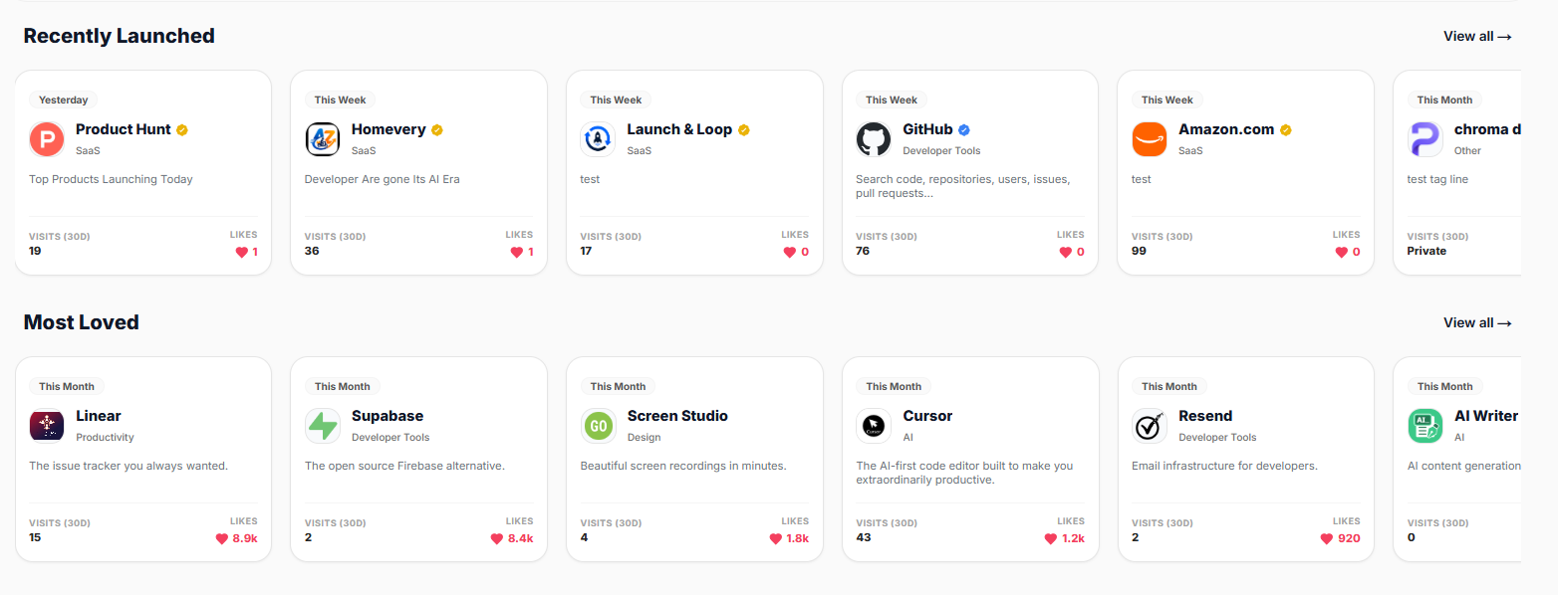Open the Cursor product title
This screenshot has width=1558, height=595.
(927, 416)
